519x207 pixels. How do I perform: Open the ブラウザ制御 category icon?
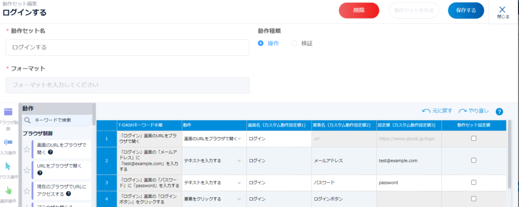[8, 113]
